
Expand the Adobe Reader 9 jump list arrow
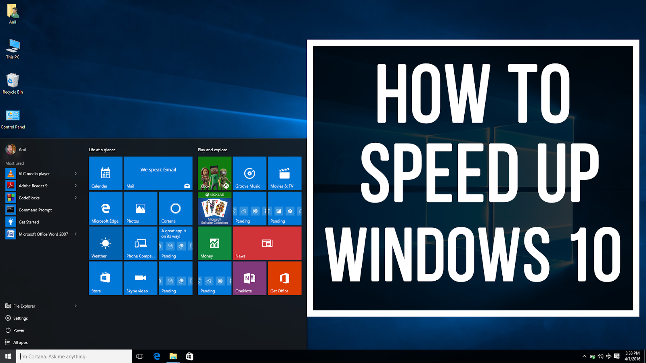pyautogui.click(x=76, y=186)
